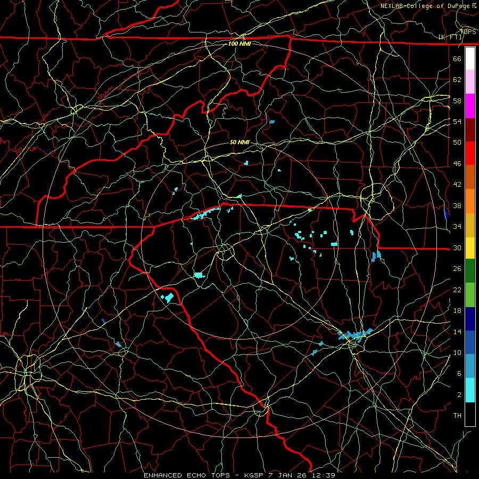
Task: Click the '[K FT]' units label
Action: click(450, 37)
